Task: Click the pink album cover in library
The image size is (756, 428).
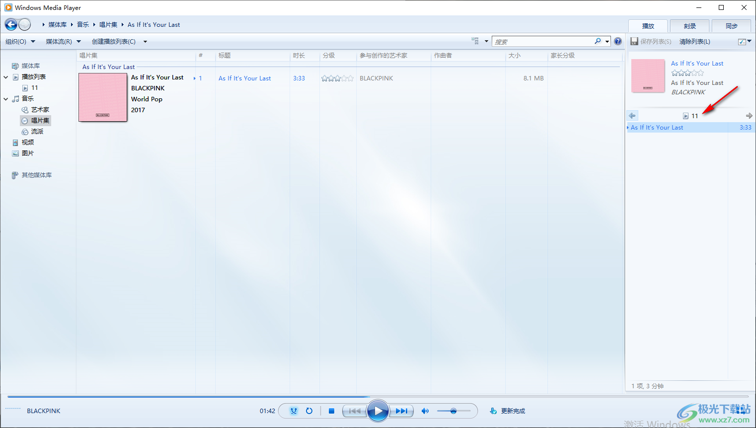Action: click(103, 97)
